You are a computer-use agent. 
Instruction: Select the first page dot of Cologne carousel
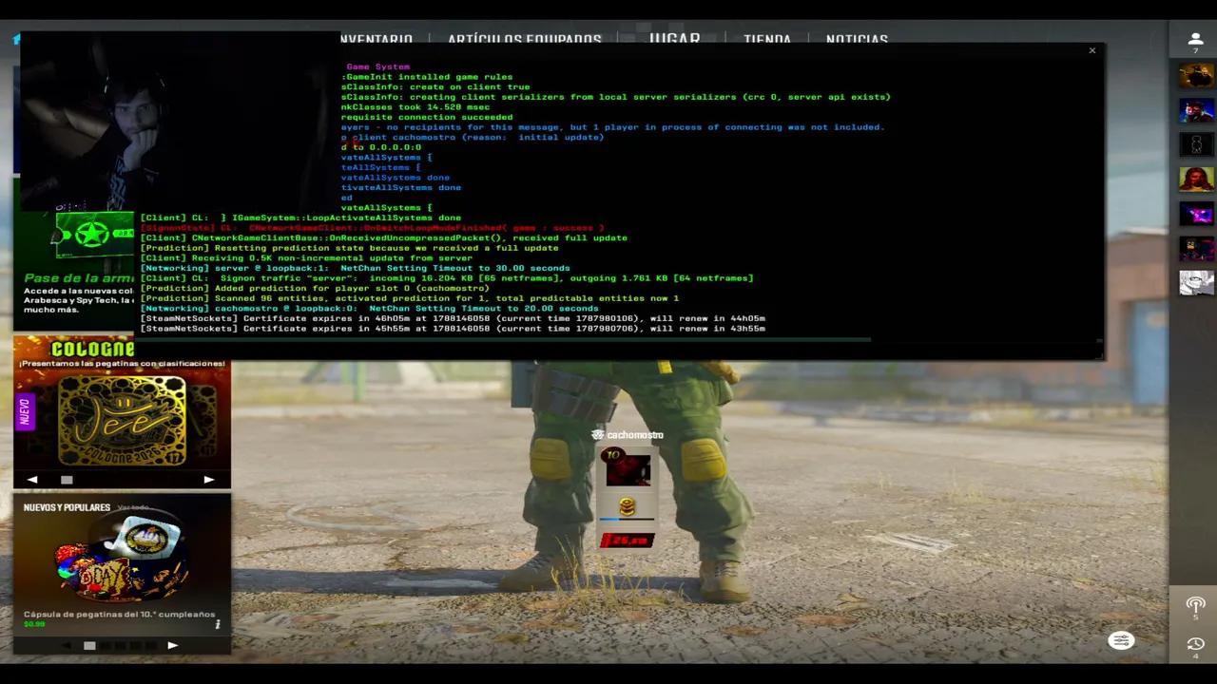67,480
